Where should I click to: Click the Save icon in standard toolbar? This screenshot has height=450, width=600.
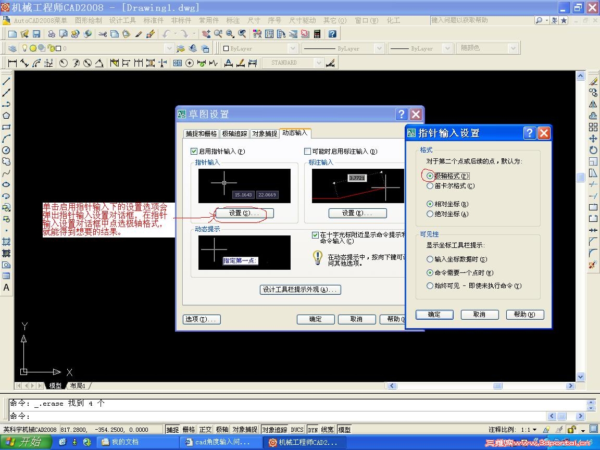36,34
